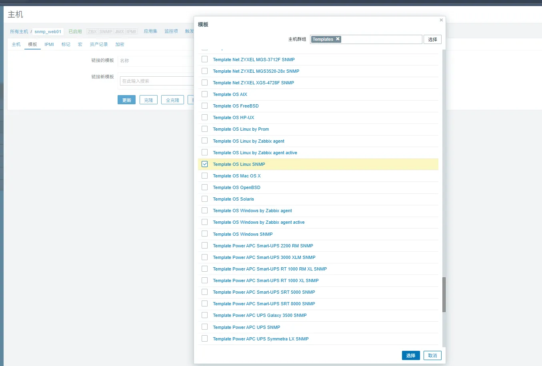Viewport: 542px width, 366px height.
Task: Close the template dialog with X
Action: [441, 20]
